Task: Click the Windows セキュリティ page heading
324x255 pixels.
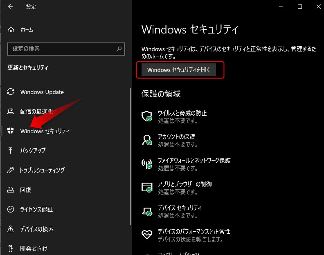Action: coord(190,29)
